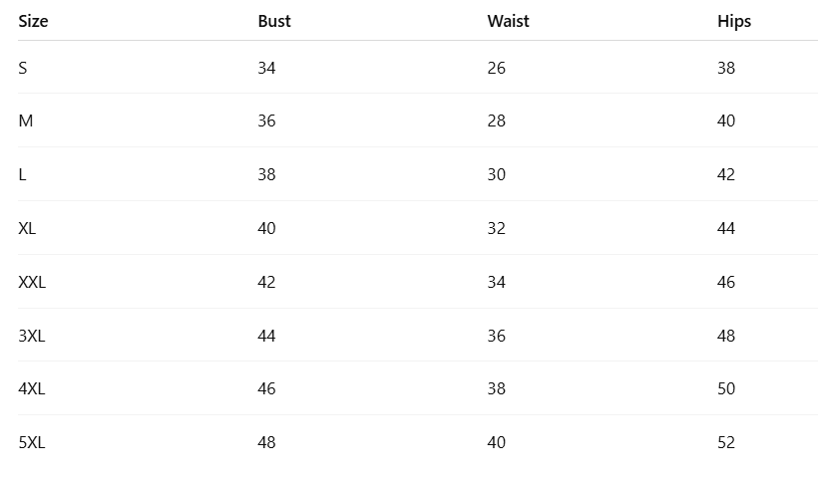The width and height of the screenshot is (818, 482).
Task: Click the Bust column header
Action: pos(274,21)
